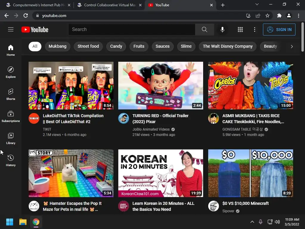Click the TIKIT channel avatar
The image size is (305, 229).
(x=34, y=118)
